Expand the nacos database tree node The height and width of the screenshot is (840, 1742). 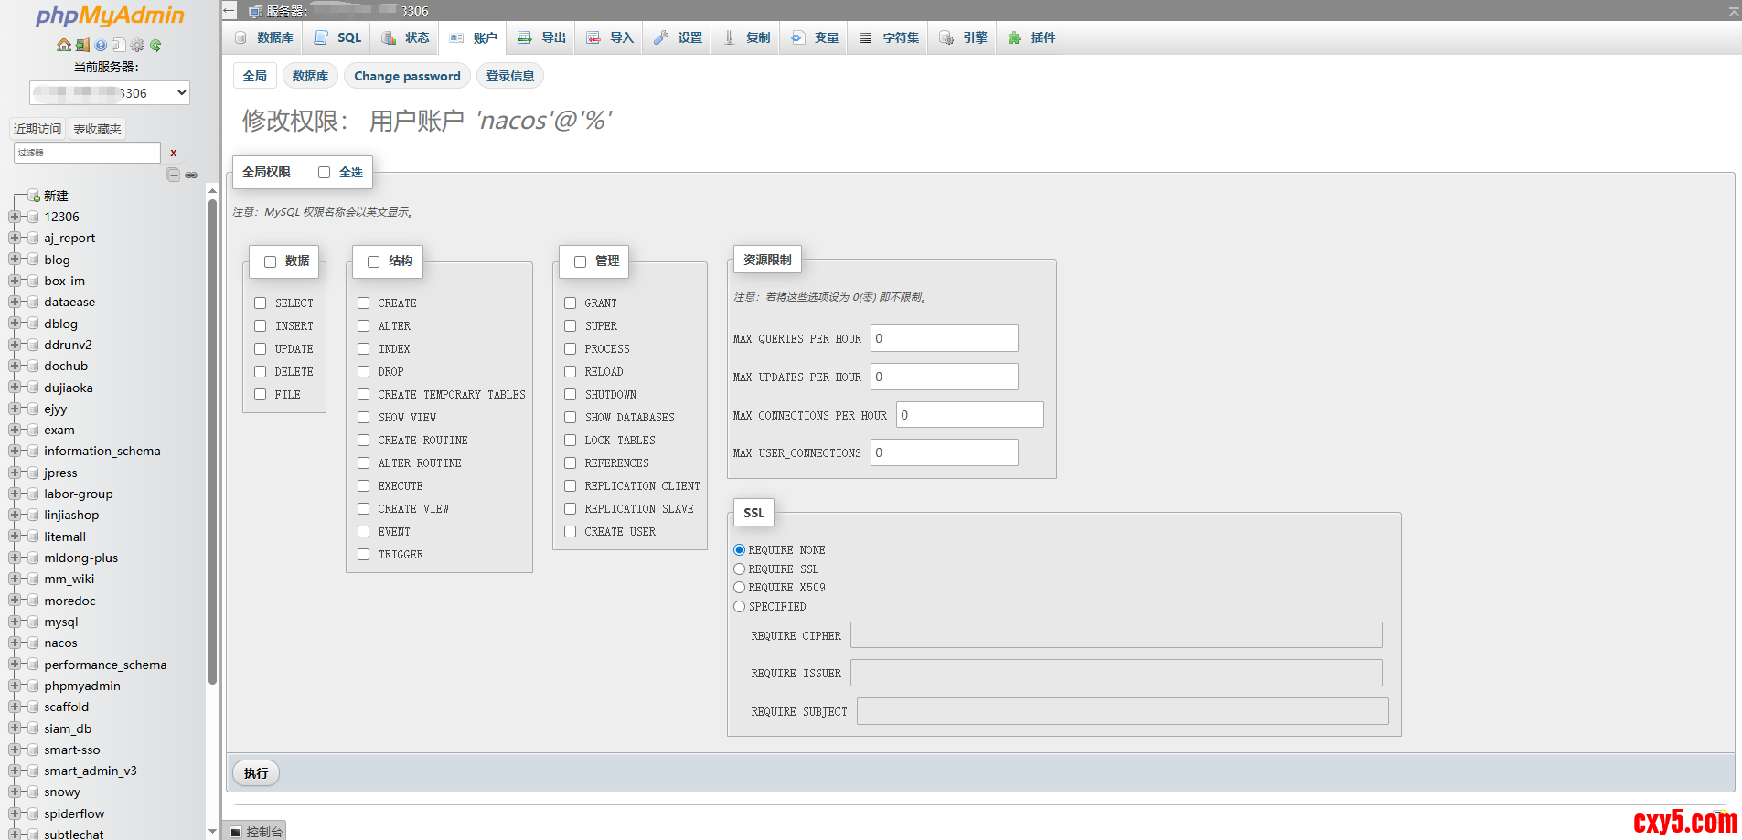pos(15,643)
